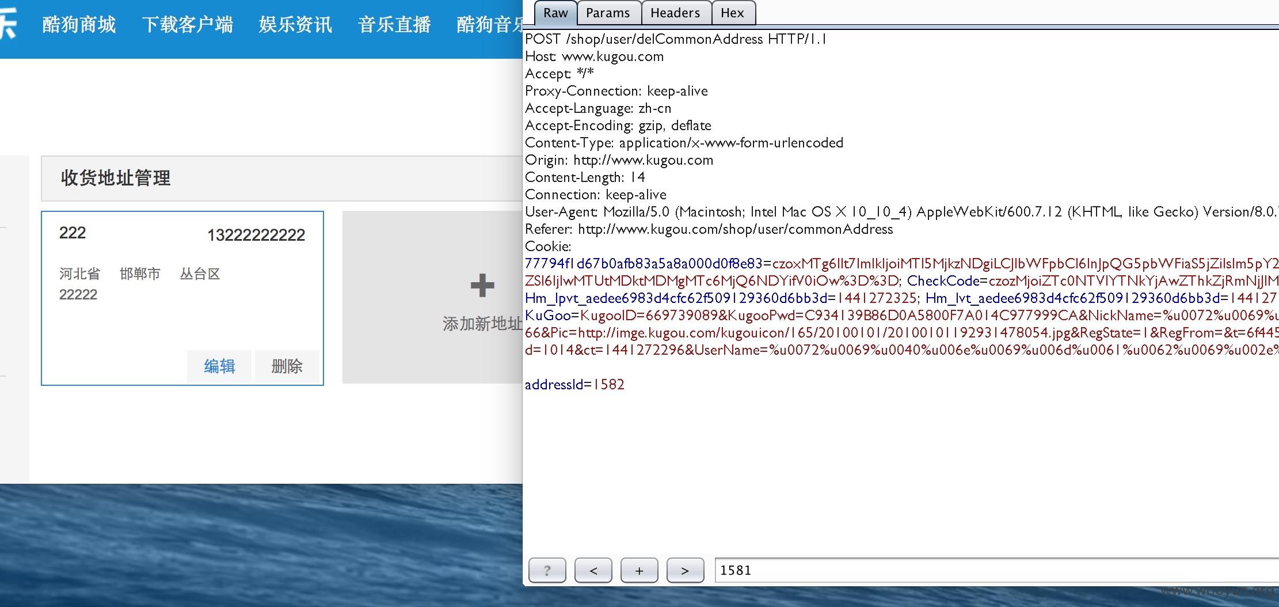Click the Referer header line
Screen dimensions: 1279x607
tap(709, 229)
